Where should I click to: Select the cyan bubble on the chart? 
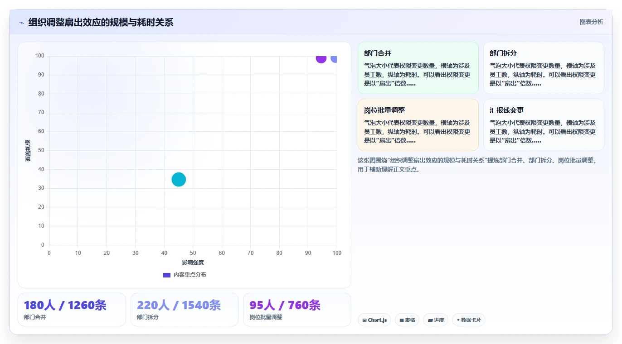(x=179, y=180)
